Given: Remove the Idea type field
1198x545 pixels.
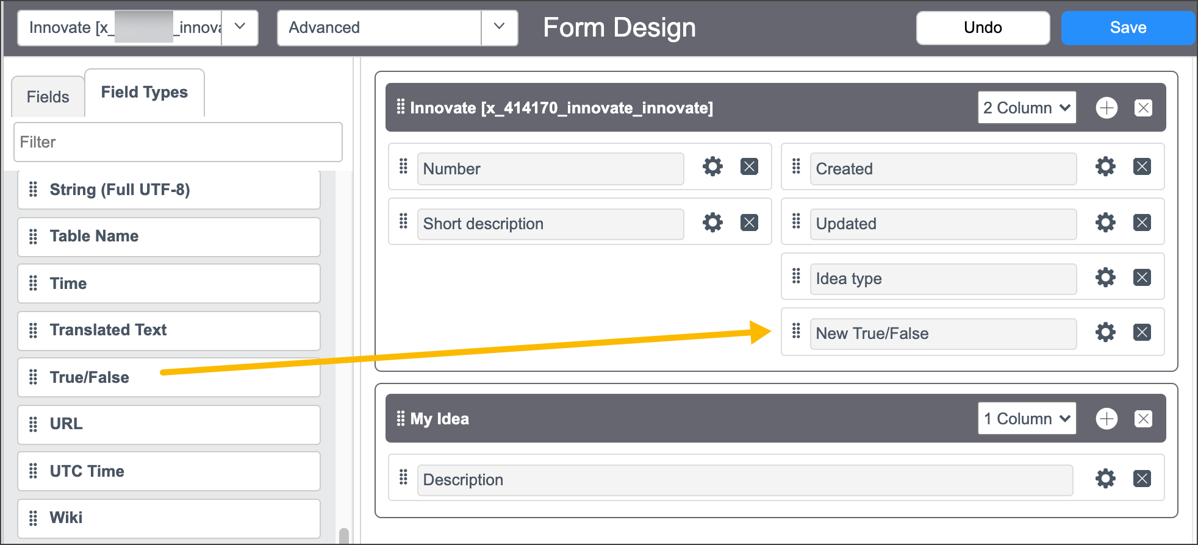Looking at the screenshot, I should (1142, 277).
